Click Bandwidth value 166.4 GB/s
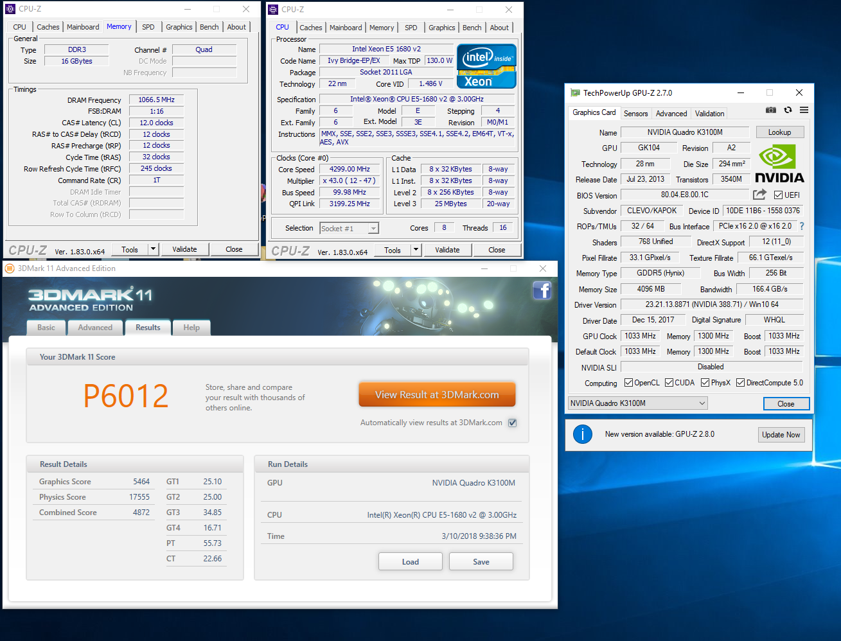The image size is (841, 641). [x=769, y=289]
